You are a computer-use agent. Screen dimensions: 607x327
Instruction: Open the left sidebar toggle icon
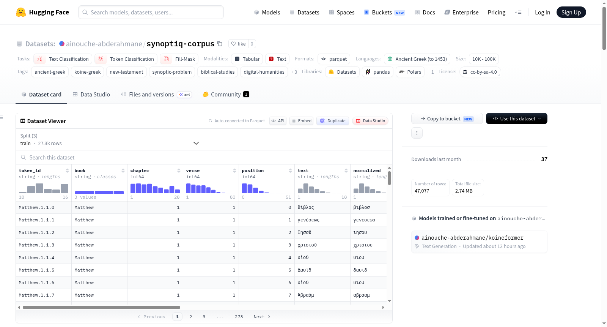coord(2,117)
